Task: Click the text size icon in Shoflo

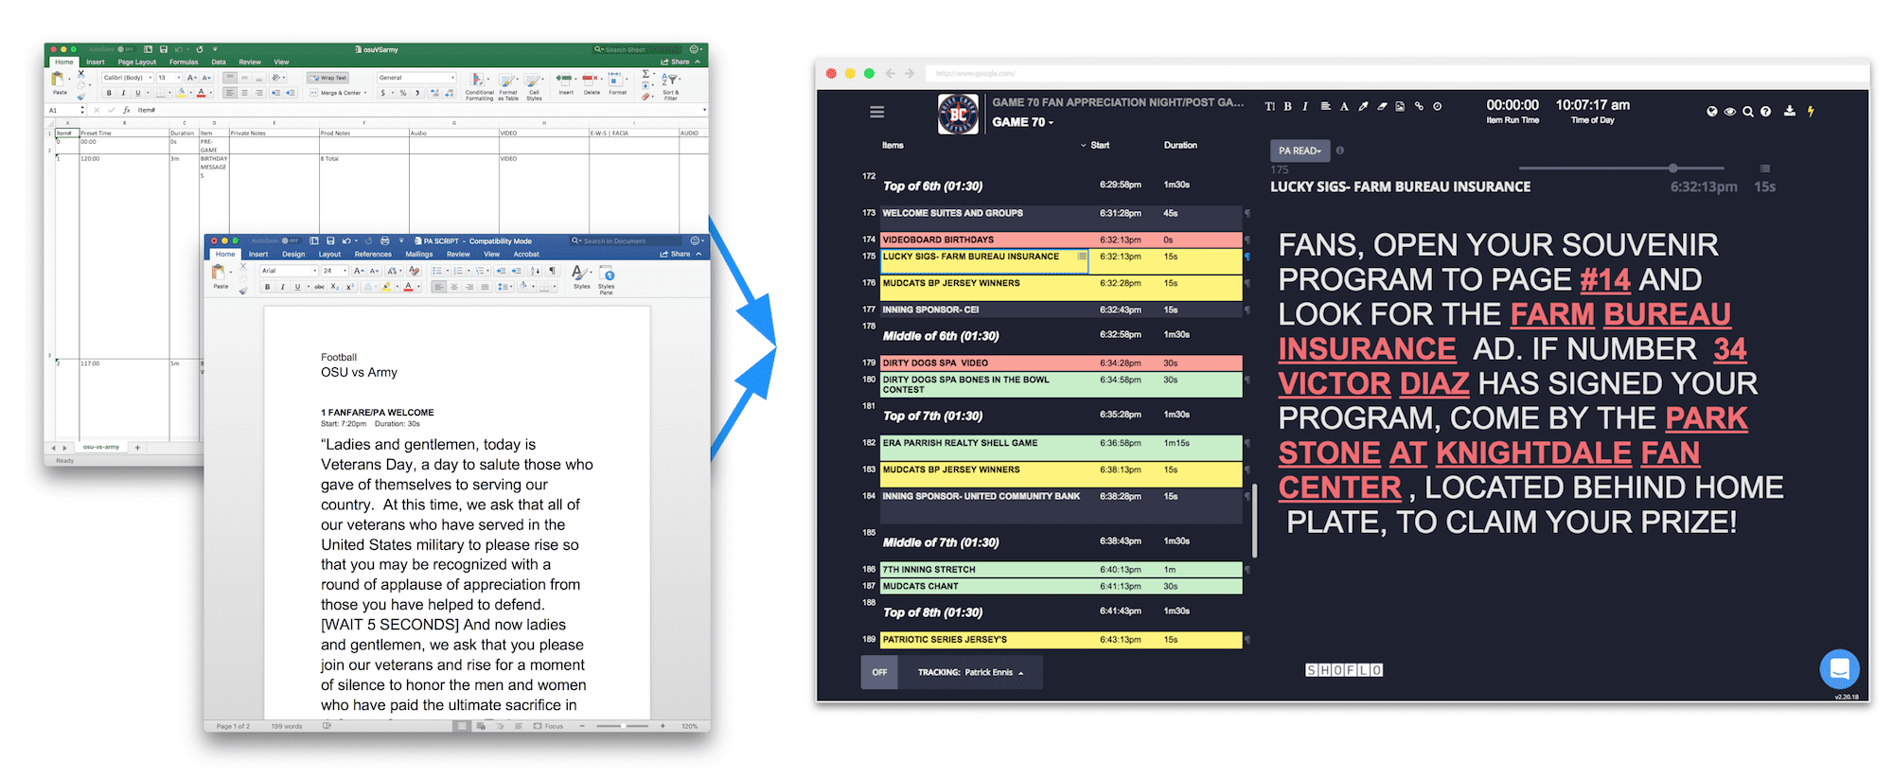Action: 1270,107
